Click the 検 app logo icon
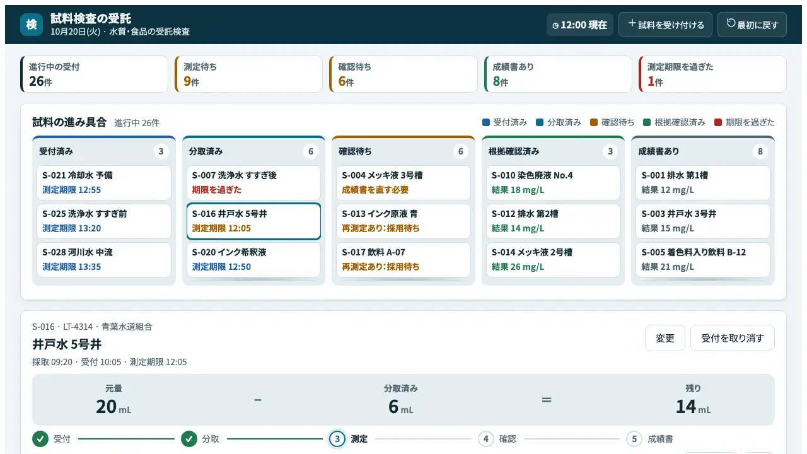 (32, 25)
